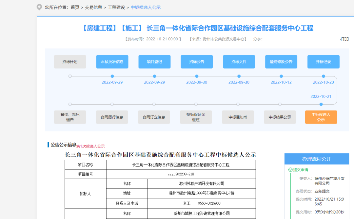Click the location pin breadcrumb icon
The image size is (354, 219).
pyautogui.click(x=38, y=7)
